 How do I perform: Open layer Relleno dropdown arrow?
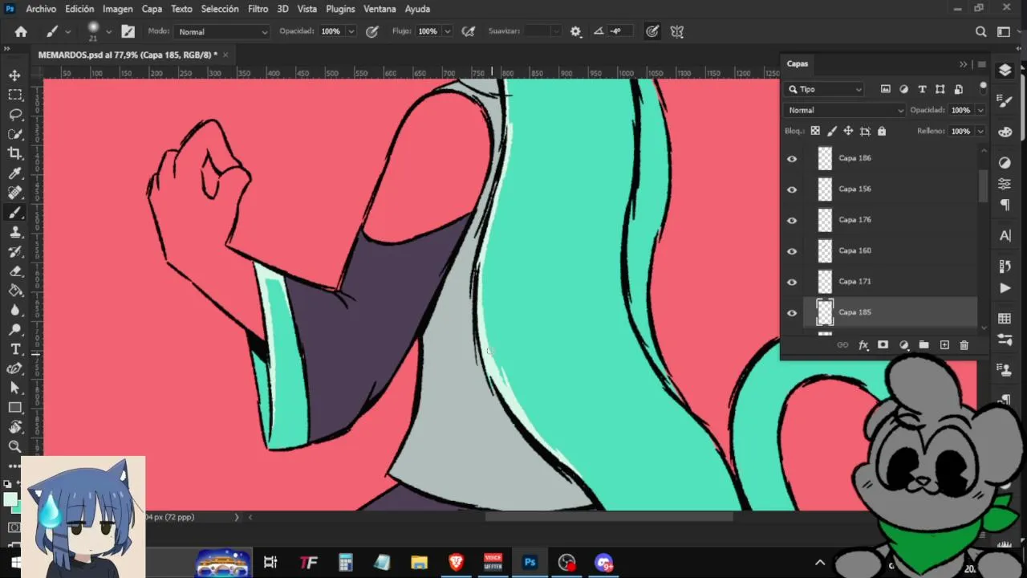(980, 131)
